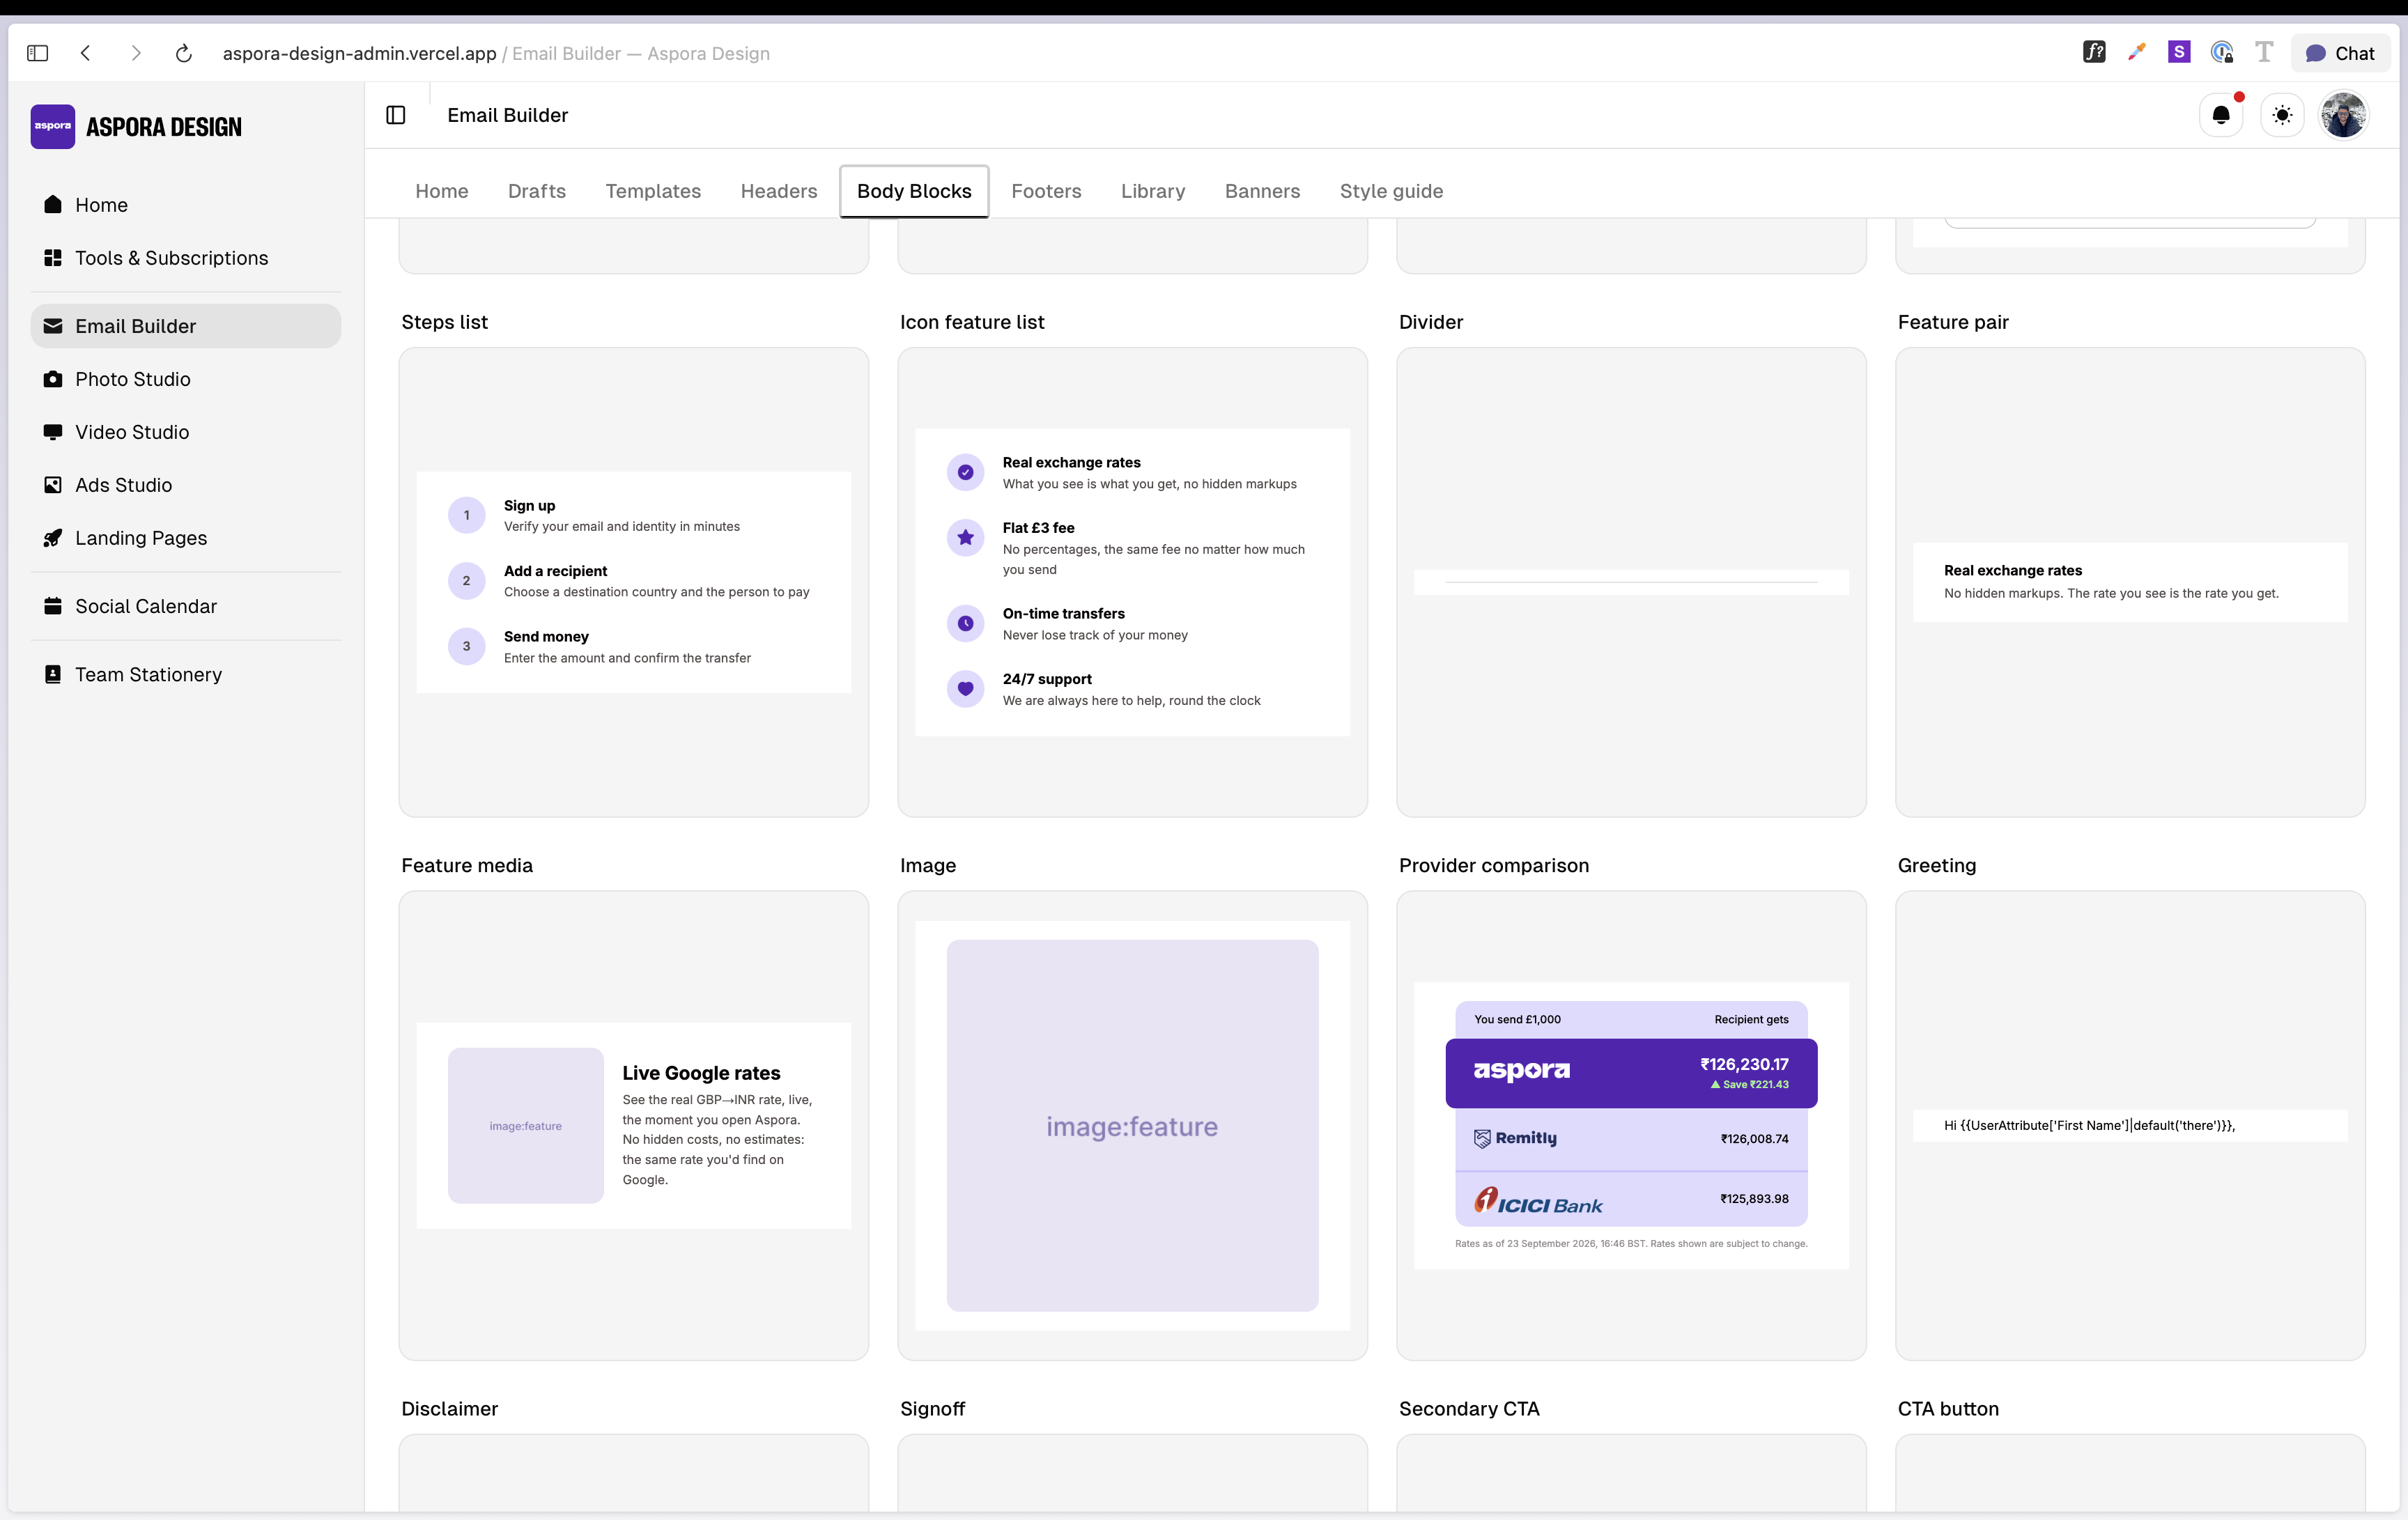Viewport: 2408px width, 1520px height.
Task: Open Social Calendar in the sidebar
Action: coord(186,606)
